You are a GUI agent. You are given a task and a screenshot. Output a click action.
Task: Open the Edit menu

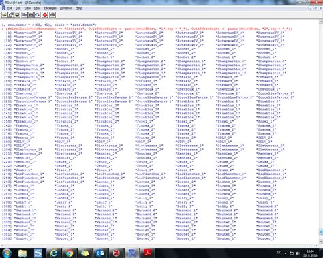pos(18,8)
